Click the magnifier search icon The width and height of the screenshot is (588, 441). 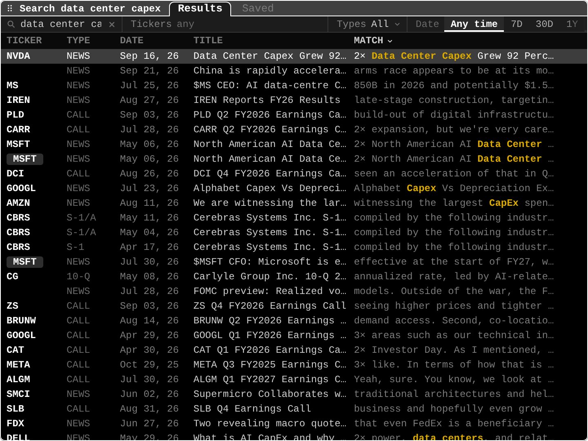coord(11,24)
